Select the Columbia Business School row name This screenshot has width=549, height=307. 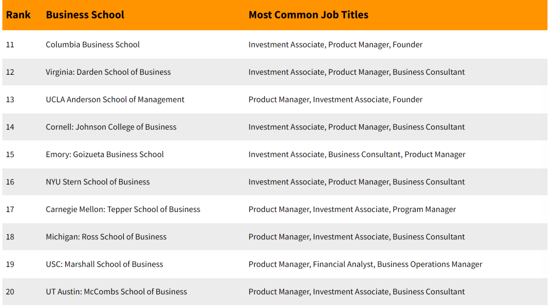coord(92,44)
